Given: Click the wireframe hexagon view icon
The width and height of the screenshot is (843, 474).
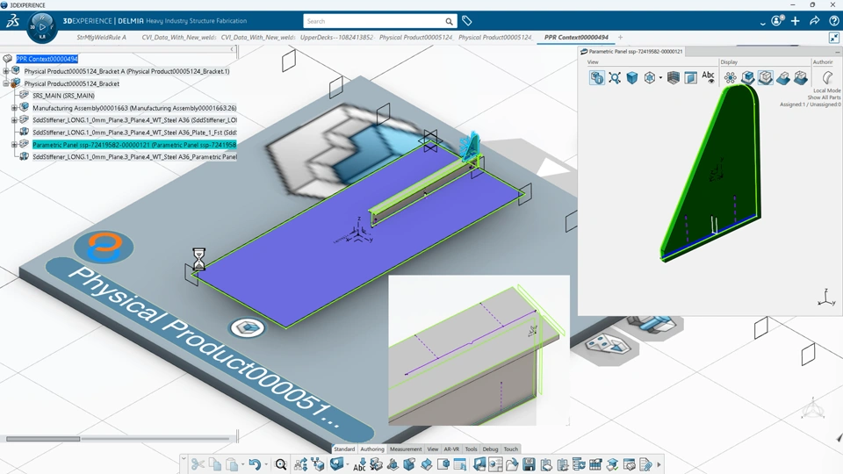Looking at the screenshot, I should coord(650,78).
